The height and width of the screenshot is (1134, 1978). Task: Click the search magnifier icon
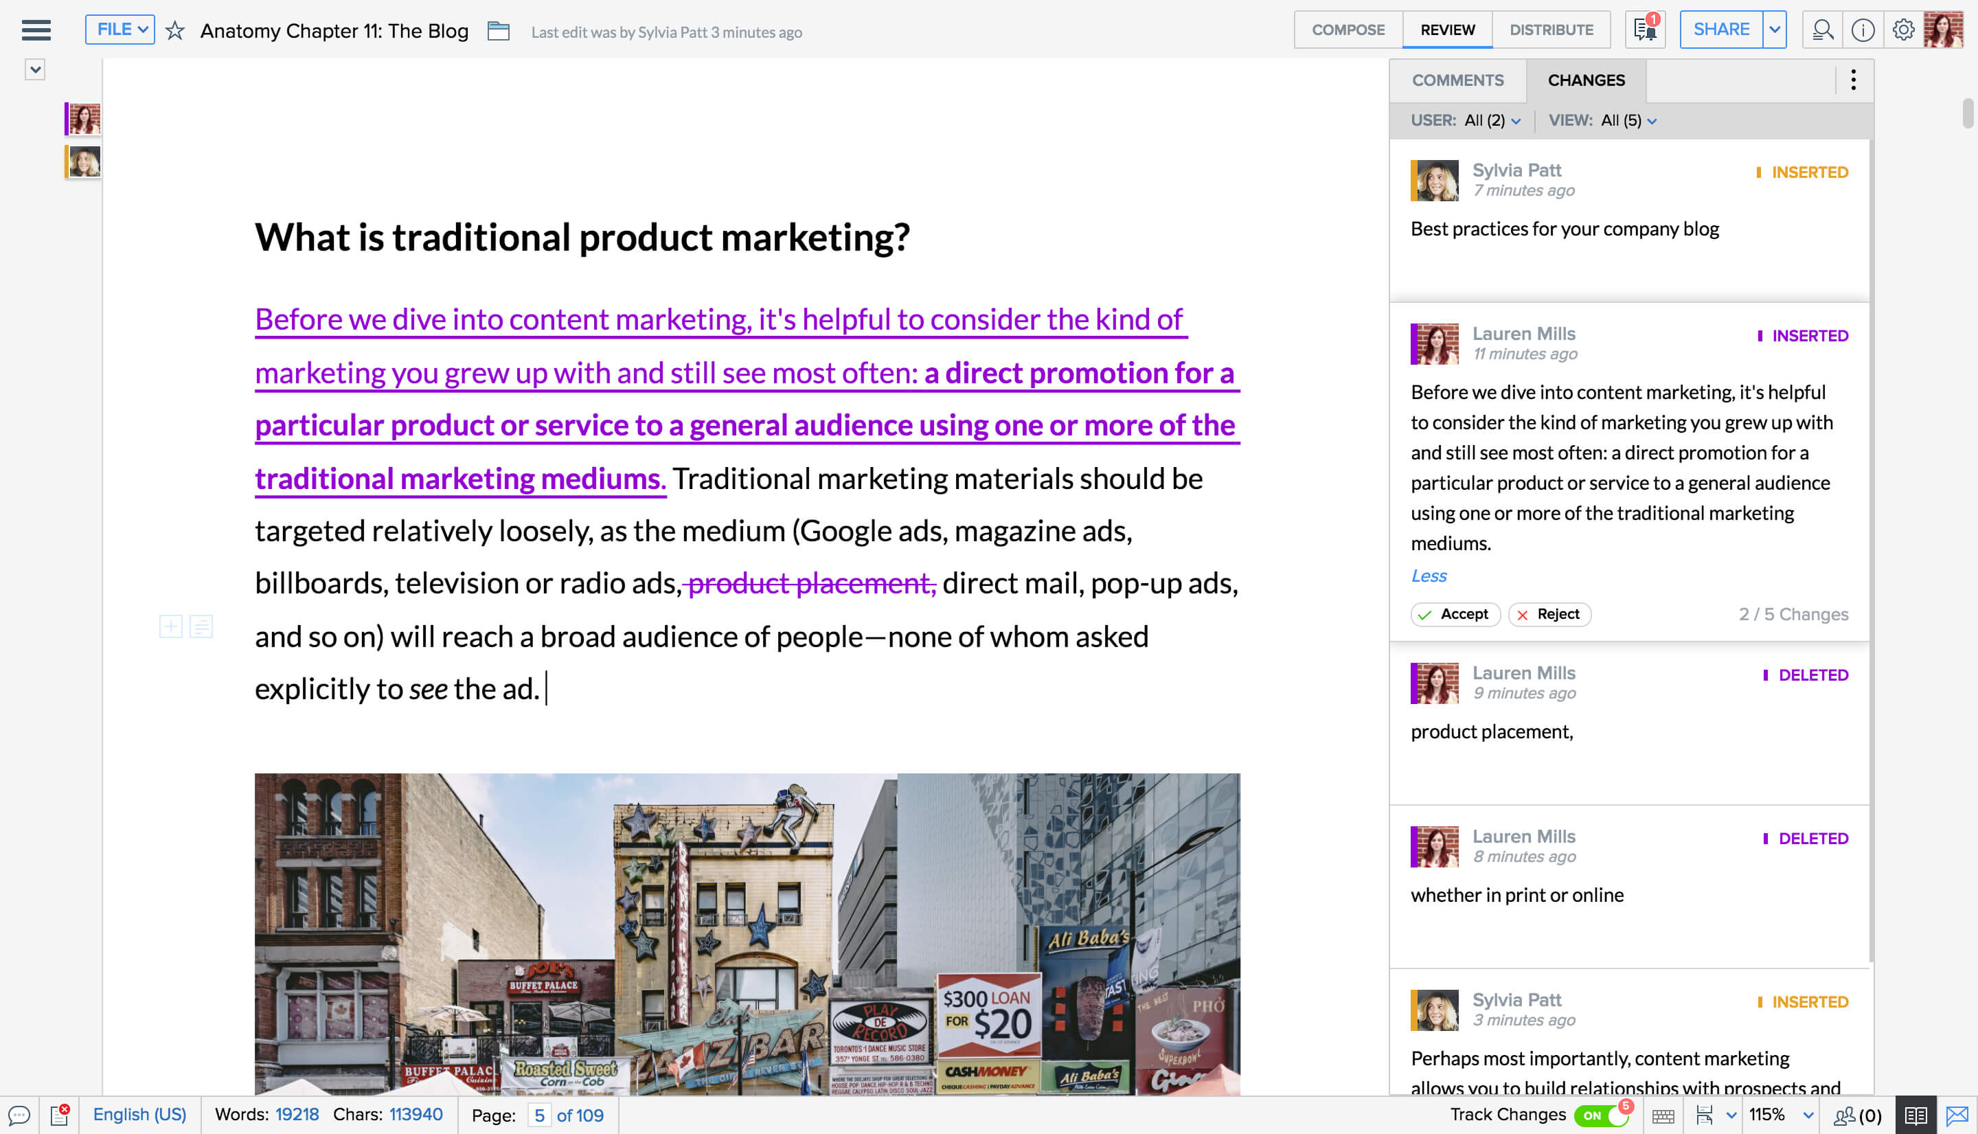(1822, 30)
